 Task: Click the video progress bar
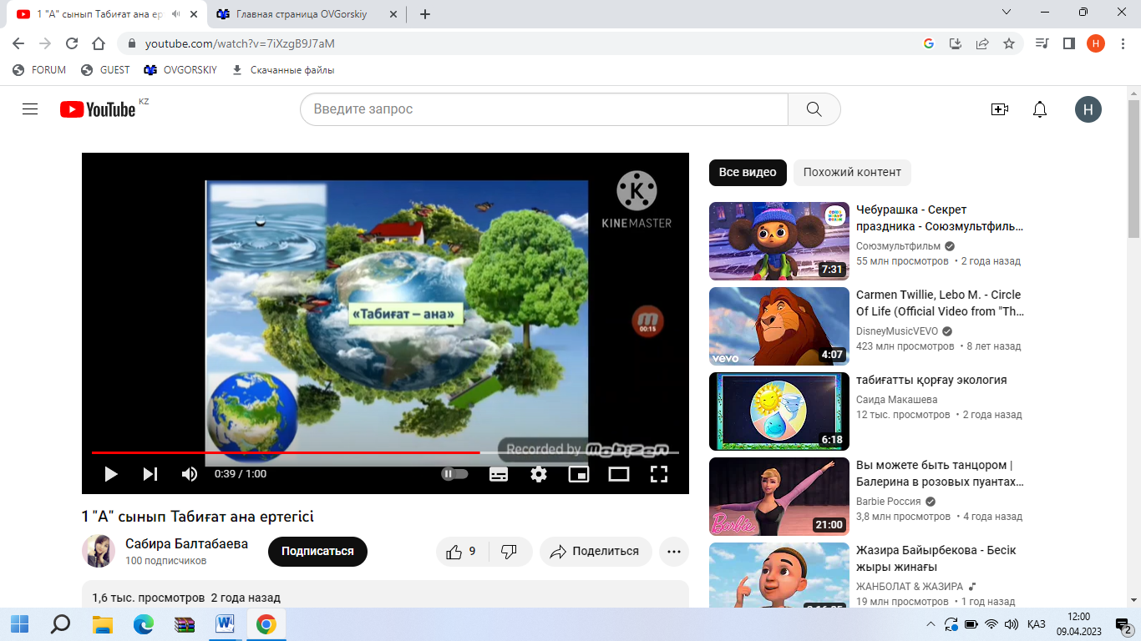click(385, 452)
